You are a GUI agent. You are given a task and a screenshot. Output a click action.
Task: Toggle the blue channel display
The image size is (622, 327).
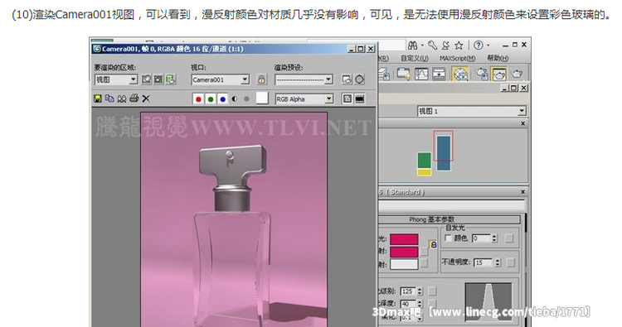click(x=222, y=99)
